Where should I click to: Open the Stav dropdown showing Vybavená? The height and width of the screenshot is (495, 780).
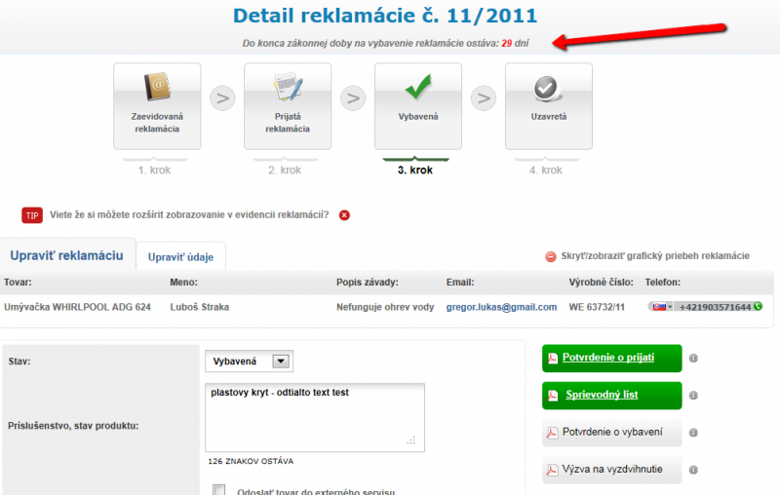click(x=281, y=362)
